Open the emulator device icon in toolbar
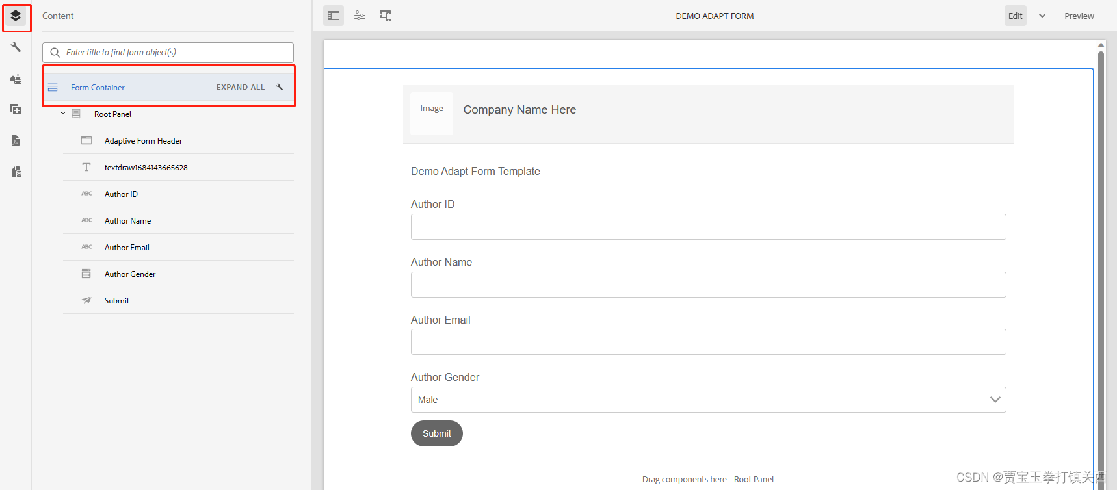 [386, 16]
